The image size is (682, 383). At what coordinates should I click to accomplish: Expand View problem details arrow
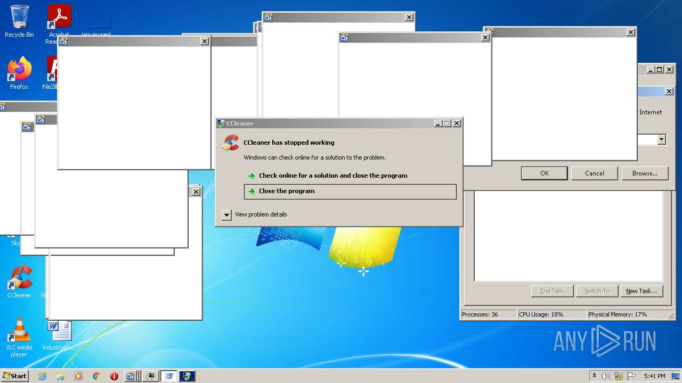(x=226, y=215)
